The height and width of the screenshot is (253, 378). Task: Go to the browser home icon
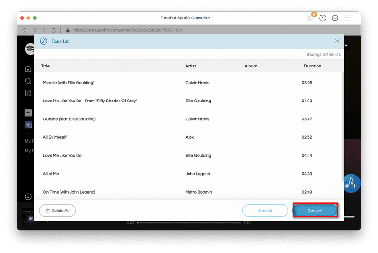[25, 30]
